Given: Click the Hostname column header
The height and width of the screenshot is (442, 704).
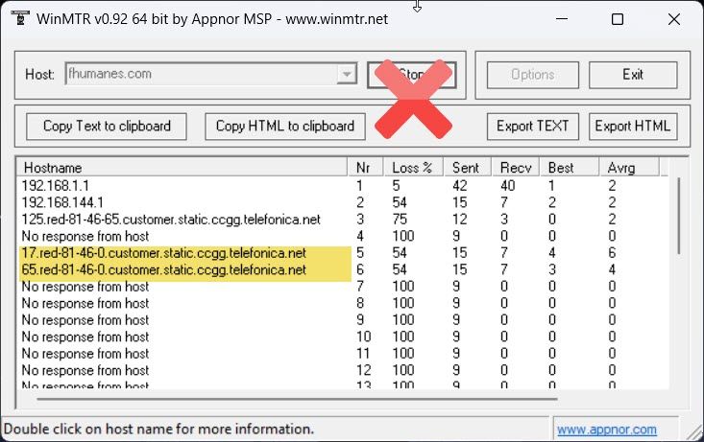Looking at the screenshot, I should coord(182,168).
